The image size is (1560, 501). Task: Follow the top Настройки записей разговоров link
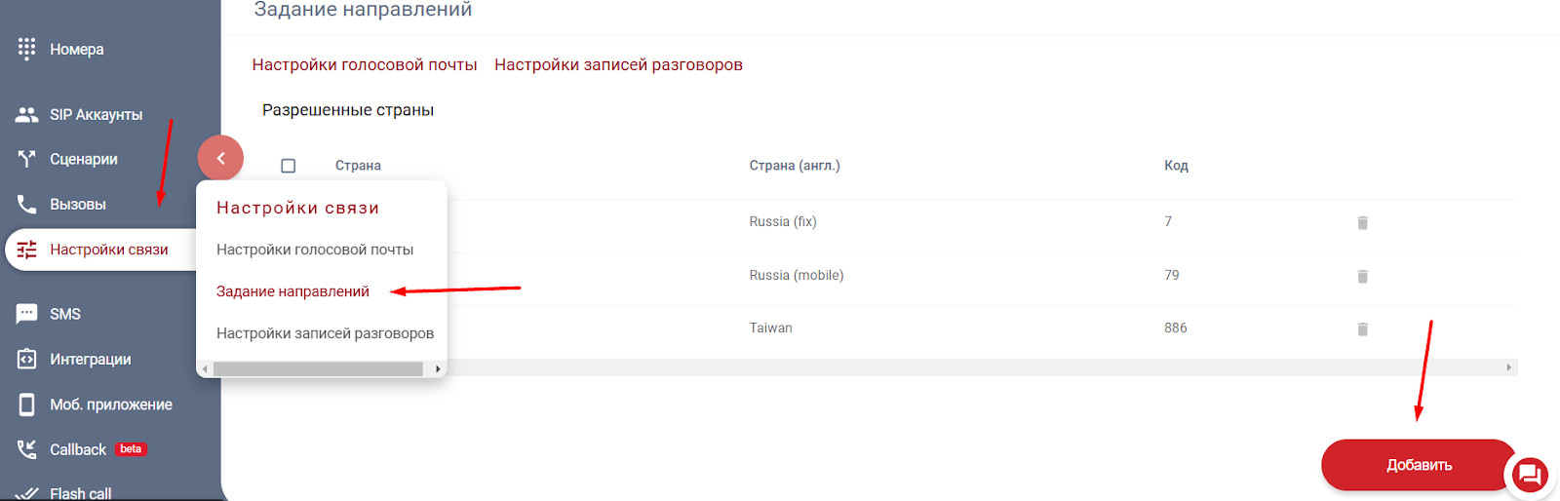coord(618,65)
